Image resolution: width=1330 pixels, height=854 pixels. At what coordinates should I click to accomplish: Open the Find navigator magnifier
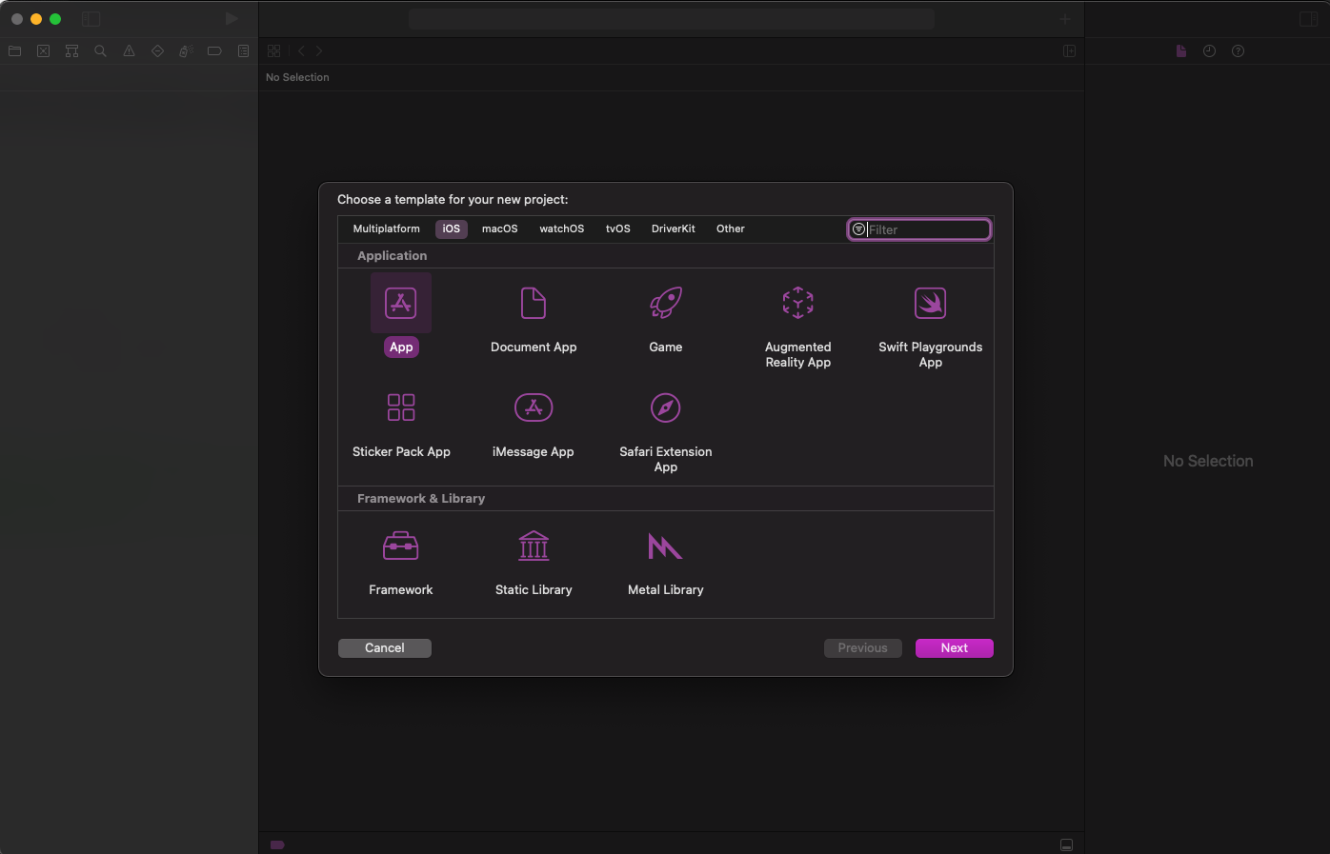(100, 51)
